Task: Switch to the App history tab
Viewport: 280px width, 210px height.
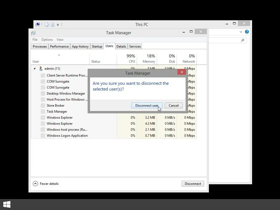Action: (80, 46)
